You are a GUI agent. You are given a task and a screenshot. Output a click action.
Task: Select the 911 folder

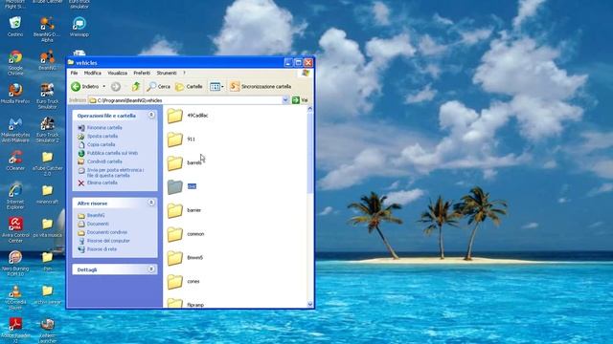pos(181,140)
